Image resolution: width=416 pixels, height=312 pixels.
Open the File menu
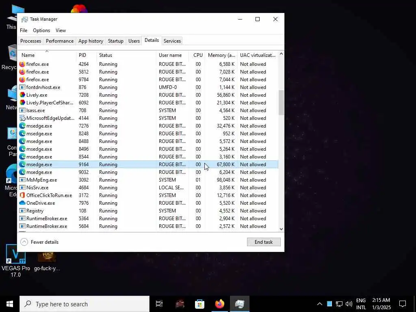click(x=24, y=30)
